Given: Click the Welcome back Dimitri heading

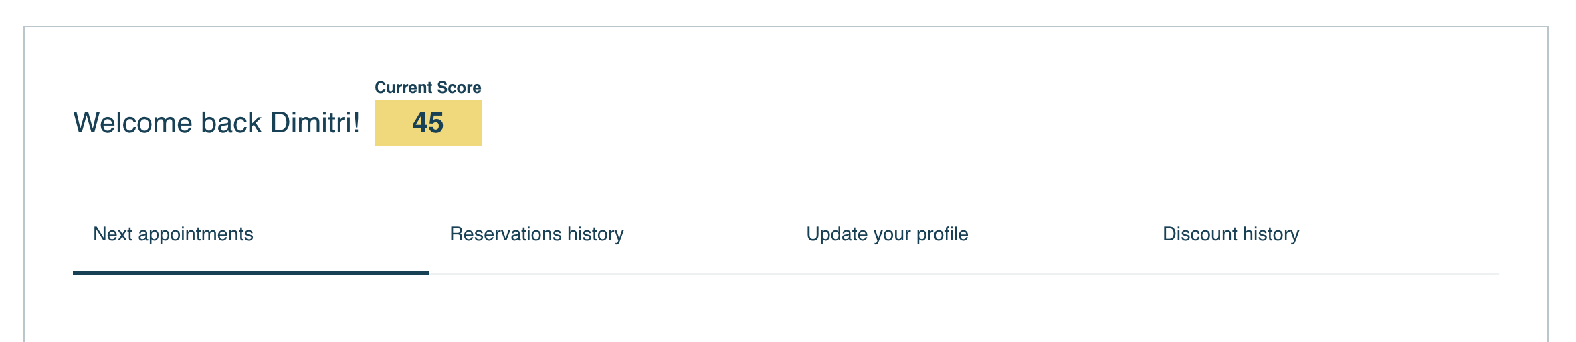Looking at the screenshot, I should point(216,123).
